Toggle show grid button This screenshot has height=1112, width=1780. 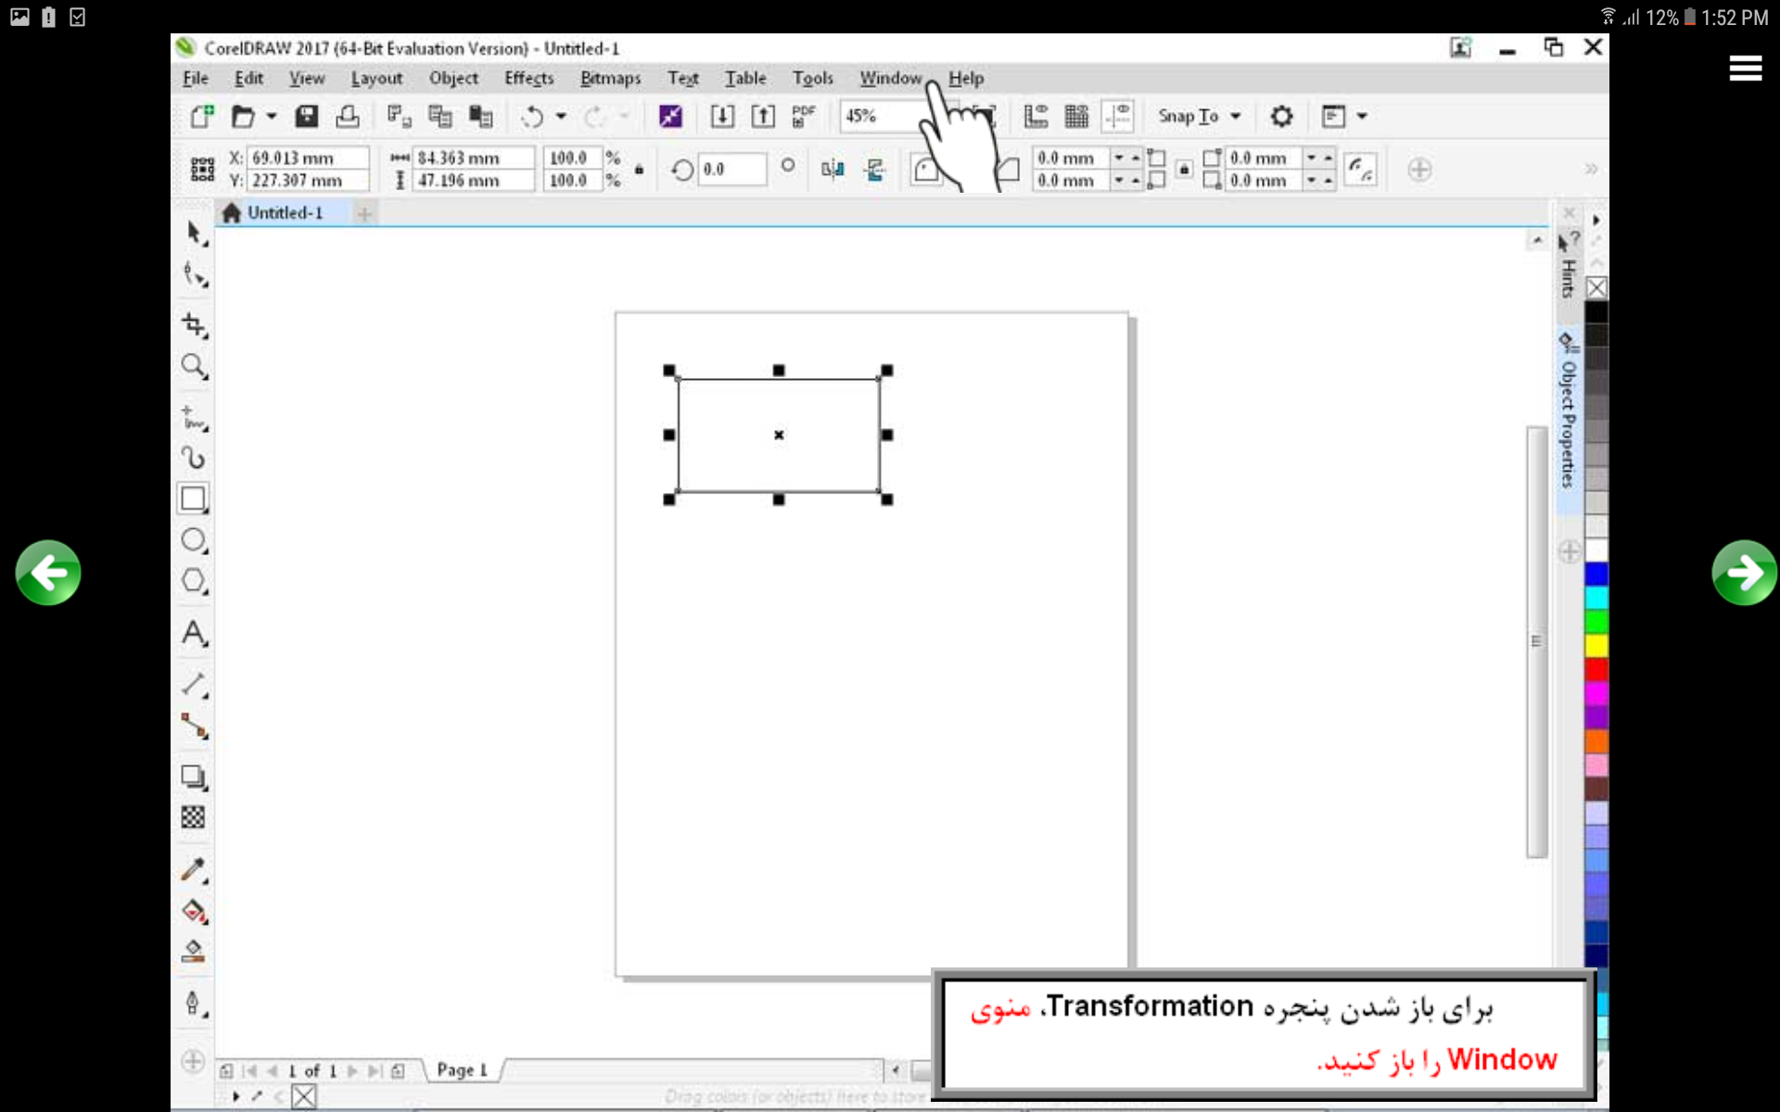tap(1076, 117)
